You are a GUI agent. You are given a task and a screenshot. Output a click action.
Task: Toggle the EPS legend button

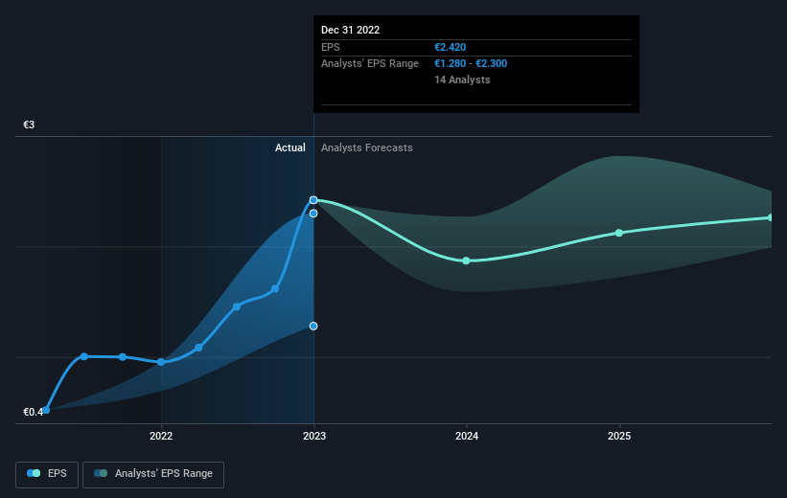pos(47,474)
